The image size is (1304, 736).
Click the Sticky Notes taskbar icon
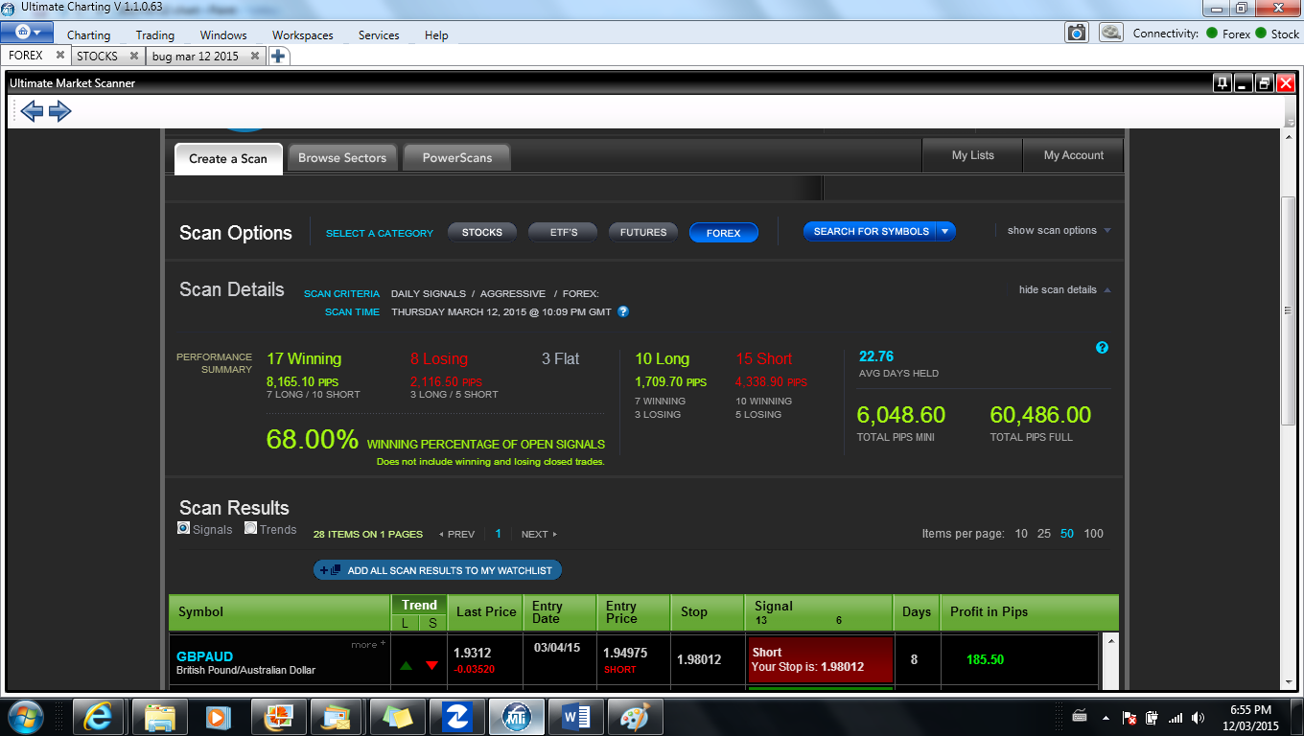coord(397,716)
